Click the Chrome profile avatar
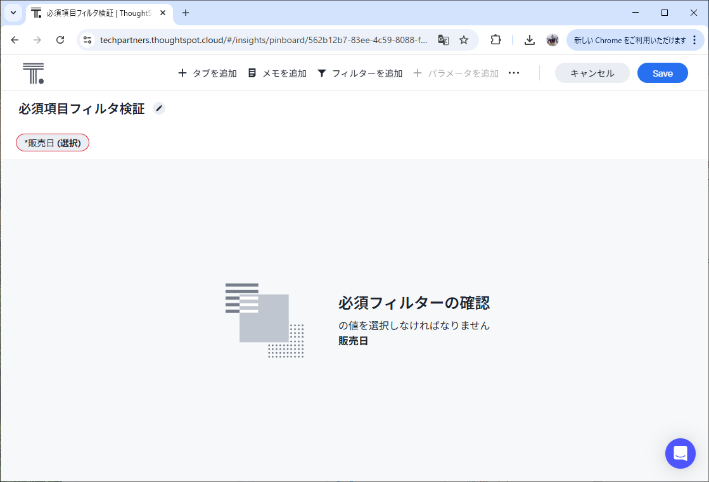Viewport: 709px width, 482px height. [553, 40]
